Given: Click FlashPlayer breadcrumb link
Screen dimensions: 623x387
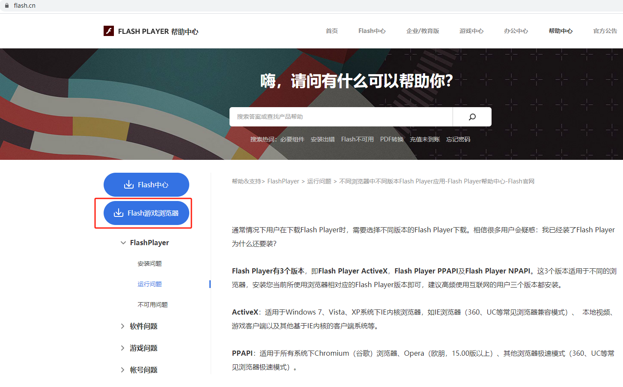Looking at the screenshot, I should (283, 181).
